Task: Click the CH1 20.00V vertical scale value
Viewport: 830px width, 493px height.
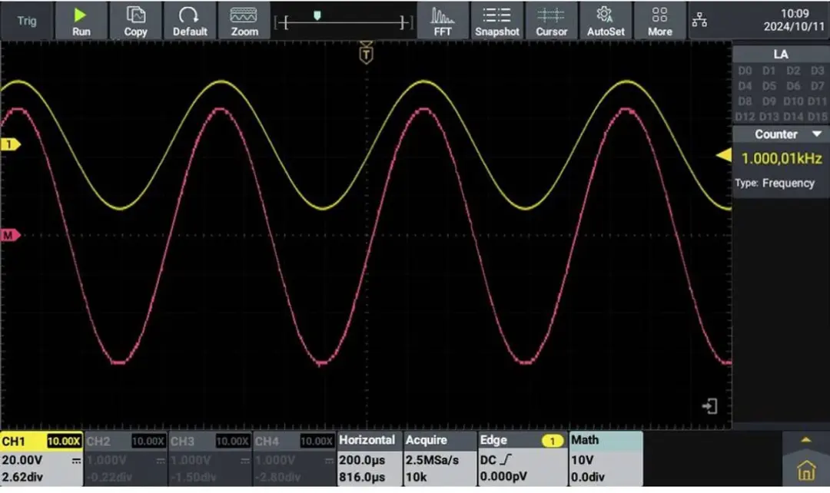Action: point(22,460)
